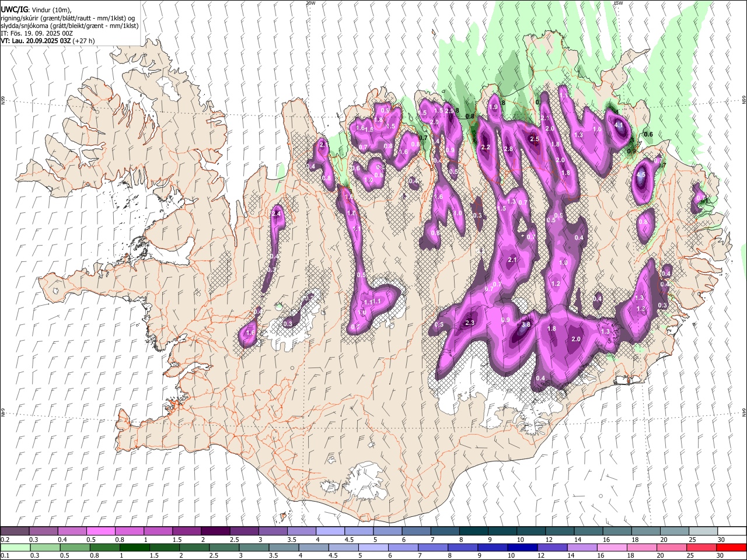
Task: Click the 2.8 snowfall value on the map
Action: [508, 149]
